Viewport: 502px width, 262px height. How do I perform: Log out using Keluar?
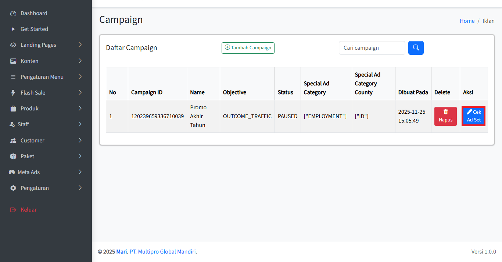coord(28,210)
